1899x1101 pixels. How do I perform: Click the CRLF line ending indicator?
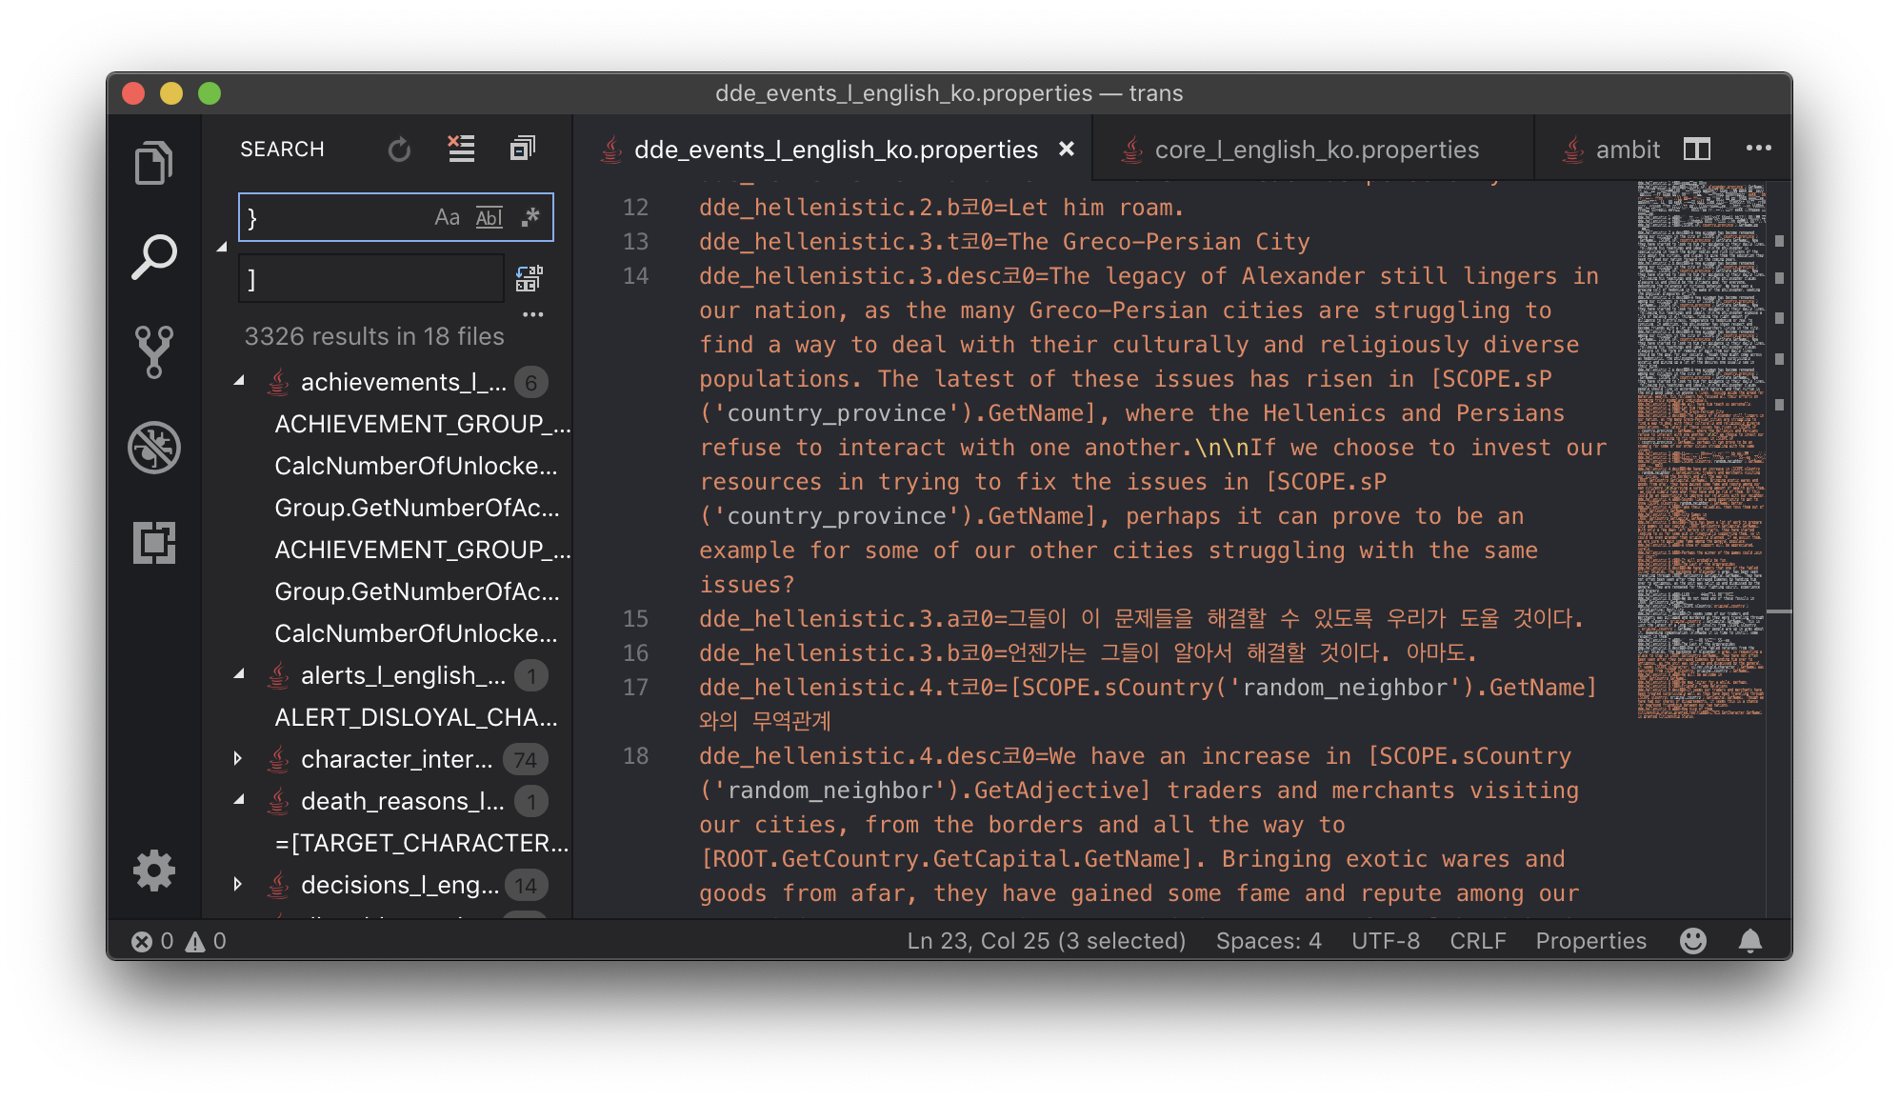(x=1477, y=941)
